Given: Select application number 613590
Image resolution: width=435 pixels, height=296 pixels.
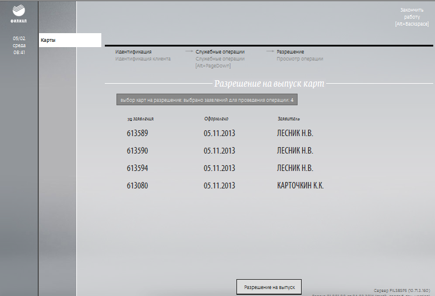Looking at the screenshot, I should 137,151.
